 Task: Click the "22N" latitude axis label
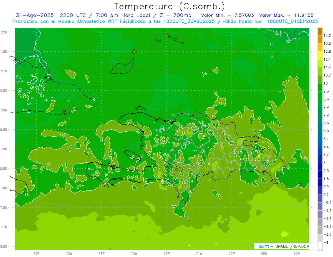pos(5,32)
